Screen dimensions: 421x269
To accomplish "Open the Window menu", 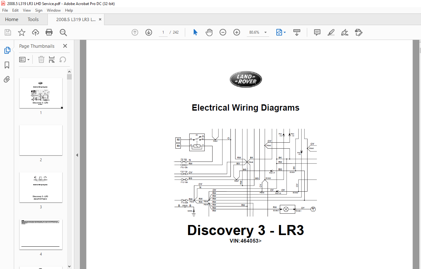I will click(x=54, y=10).
